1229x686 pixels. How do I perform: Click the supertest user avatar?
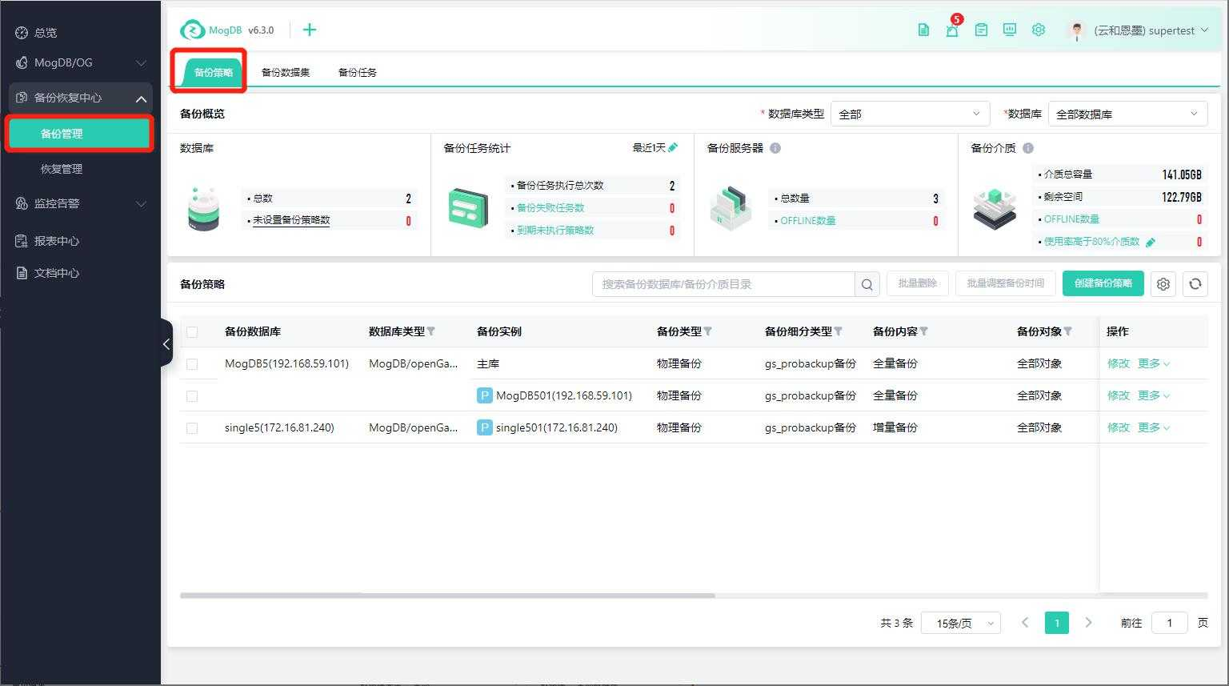point(1077,30)
